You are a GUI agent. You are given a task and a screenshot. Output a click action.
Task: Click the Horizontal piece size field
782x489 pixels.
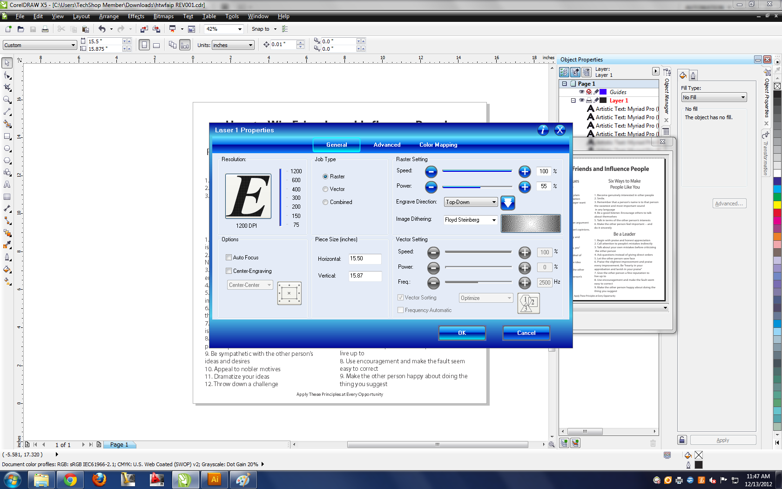[364, 259]
